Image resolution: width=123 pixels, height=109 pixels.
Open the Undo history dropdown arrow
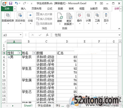click(20, 3)
